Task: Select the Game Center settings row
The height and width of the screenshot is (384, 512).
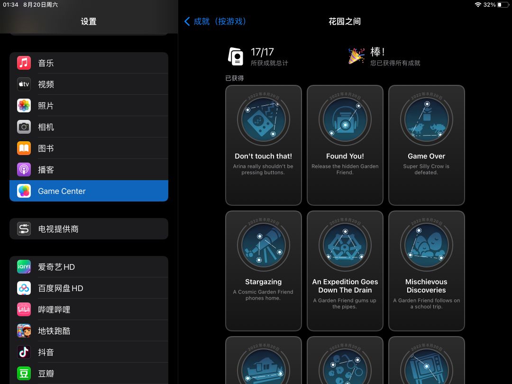Action: coord(89,191)
